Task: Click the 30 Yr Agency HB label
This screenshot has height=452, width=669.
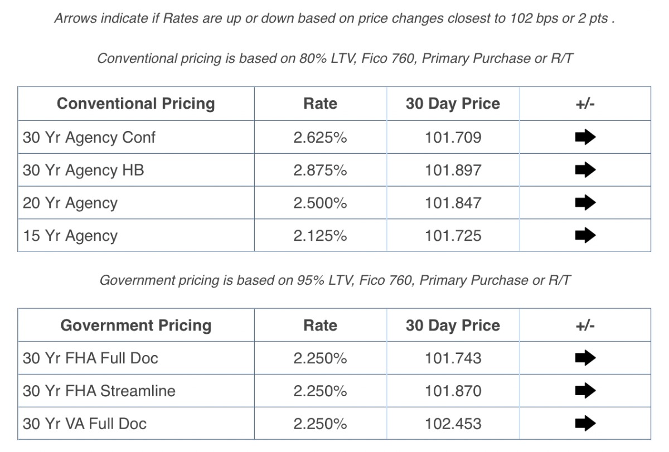Action: pyautogui.click(x=83, y=170)
